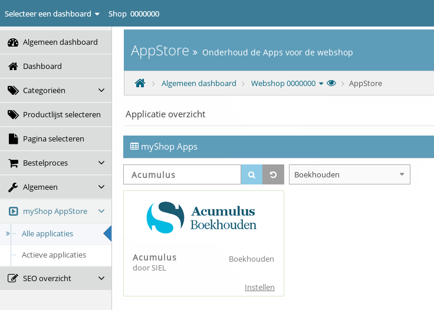Image resolution: width=434 pixels, height=310 pixels.
Task: Open the Dashboard sidebar item
Action: (55, 67)
